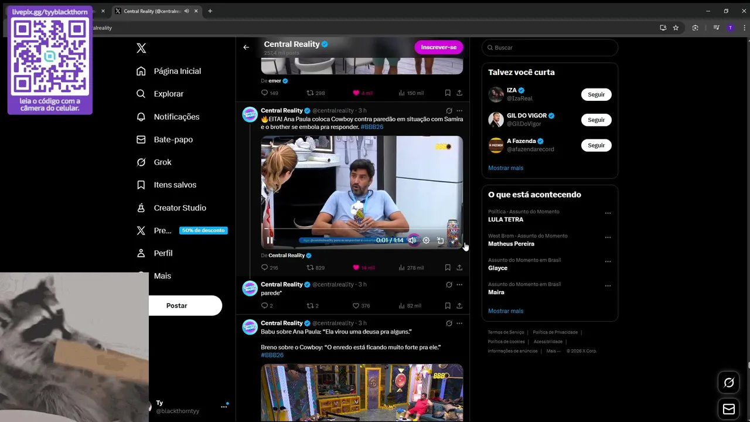Screen dimensions: 750x422
Task: Go back using the arrow beside Central Reality
Action: (246, 47)
